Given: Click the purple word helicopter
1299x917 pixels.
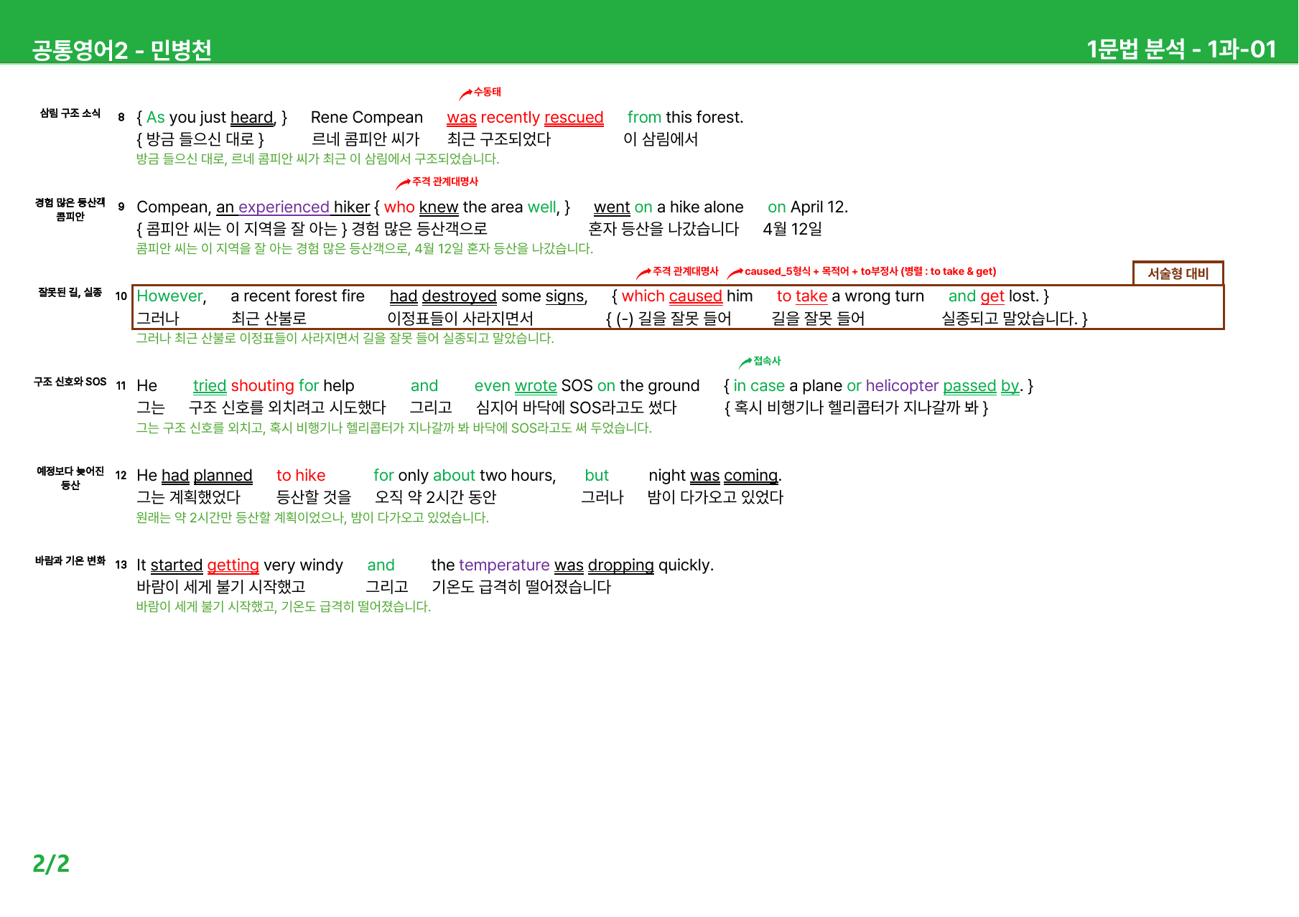Looking at the screenshot, I should tap(902, 386).
